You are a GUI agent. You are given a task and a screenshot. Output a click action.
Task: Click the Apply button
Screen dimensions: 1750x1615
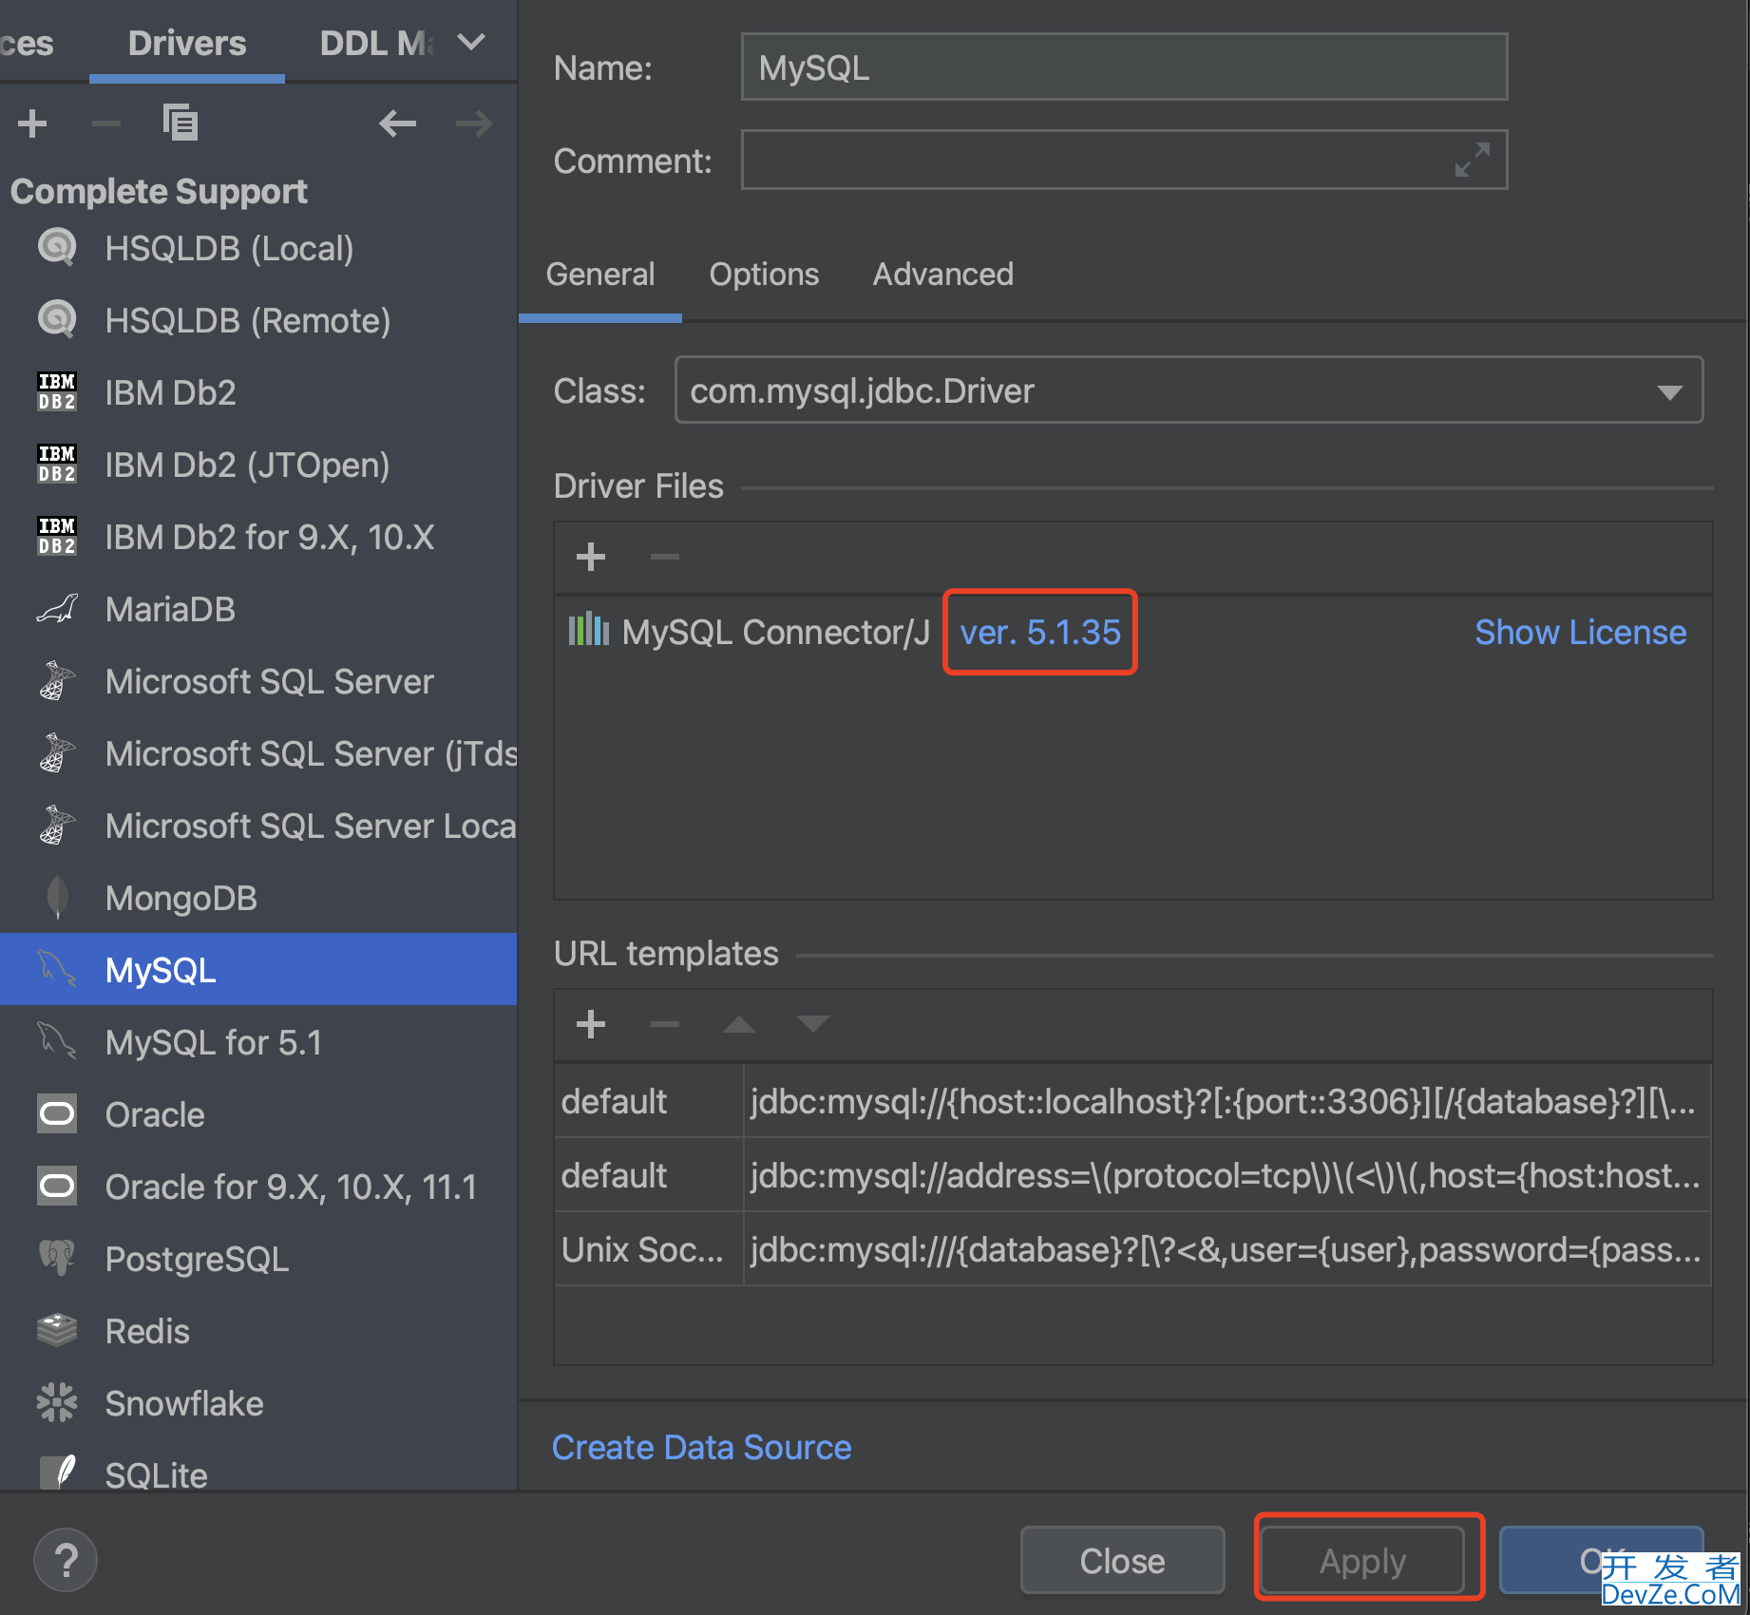point(1362,1561)
